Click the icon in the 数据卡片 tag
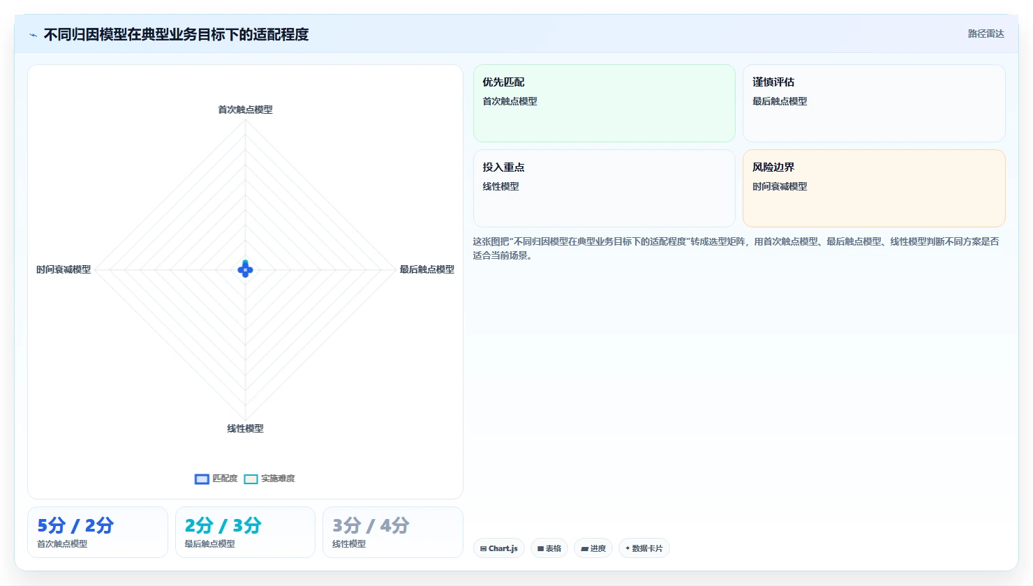This screenshot has height=586, width=1033. 627,548
